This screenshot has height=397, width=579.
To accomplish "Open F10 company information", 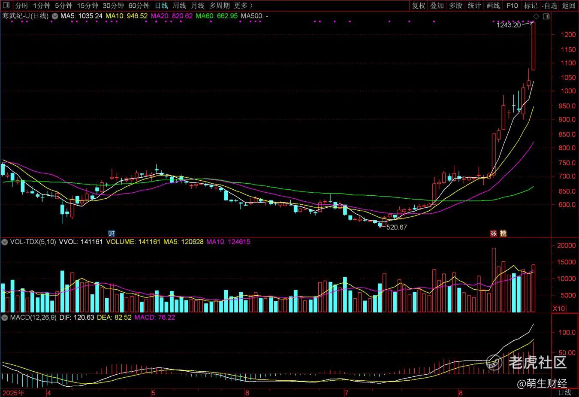I will pyautogui.click(x=512, y=6).
